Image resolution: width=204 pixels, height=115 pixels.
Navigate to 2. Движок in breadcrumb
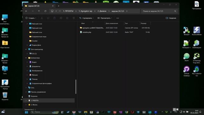(x=102, y=11)
